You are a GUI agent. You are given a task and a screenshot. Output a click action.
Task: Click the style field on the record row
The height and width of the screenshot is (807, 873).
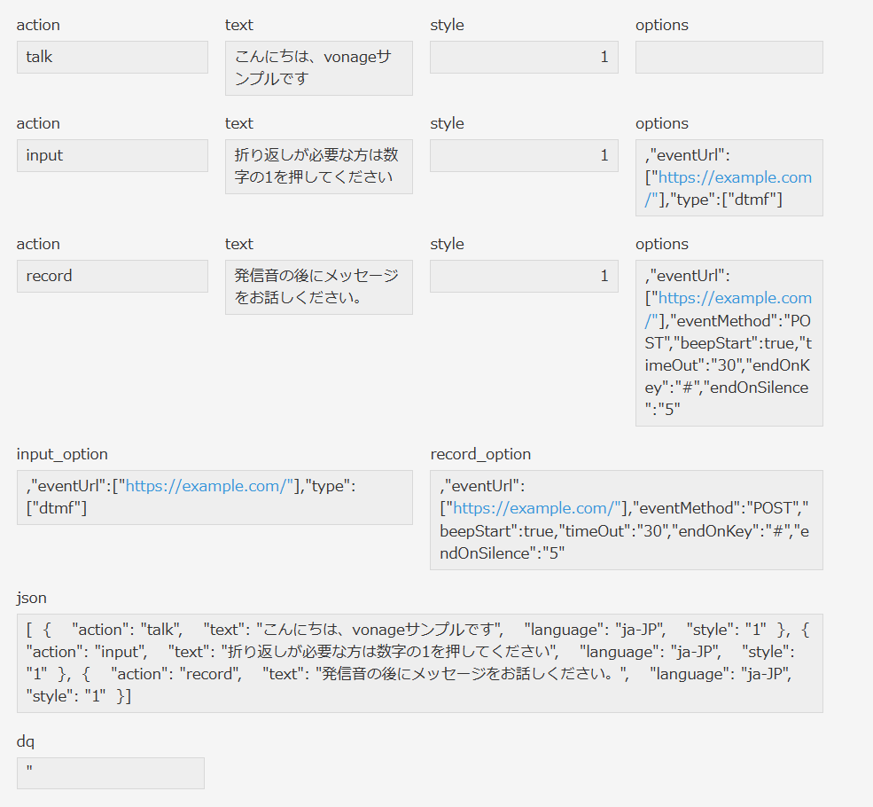(523, 276)
